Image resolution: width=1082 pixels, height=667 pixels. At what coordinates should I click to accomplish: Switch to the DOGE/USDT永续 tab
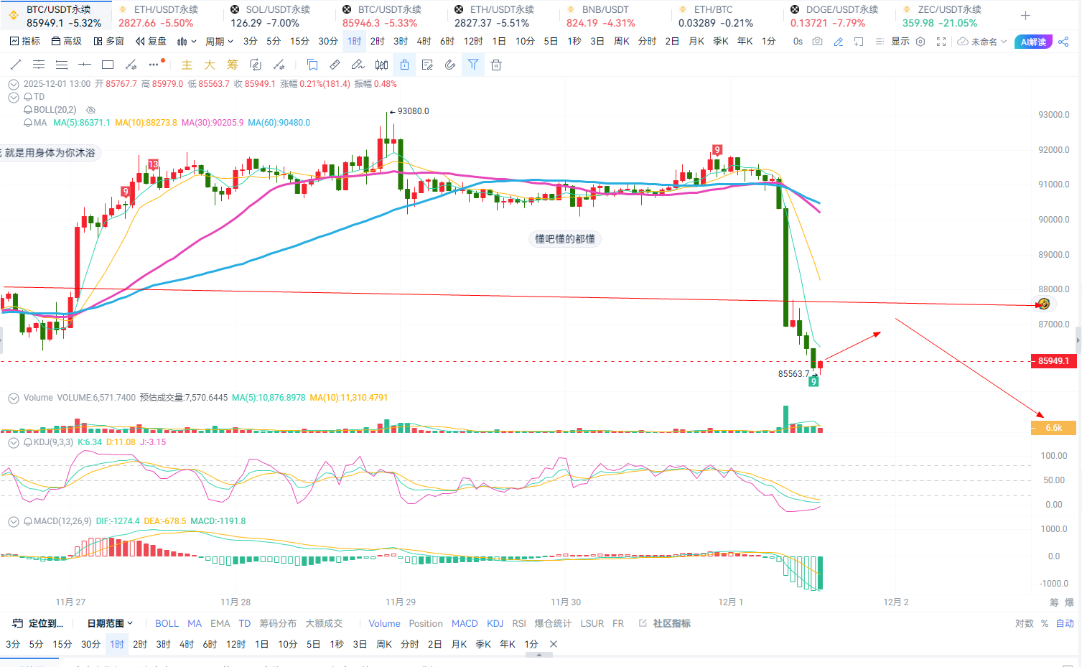point(840,16)
